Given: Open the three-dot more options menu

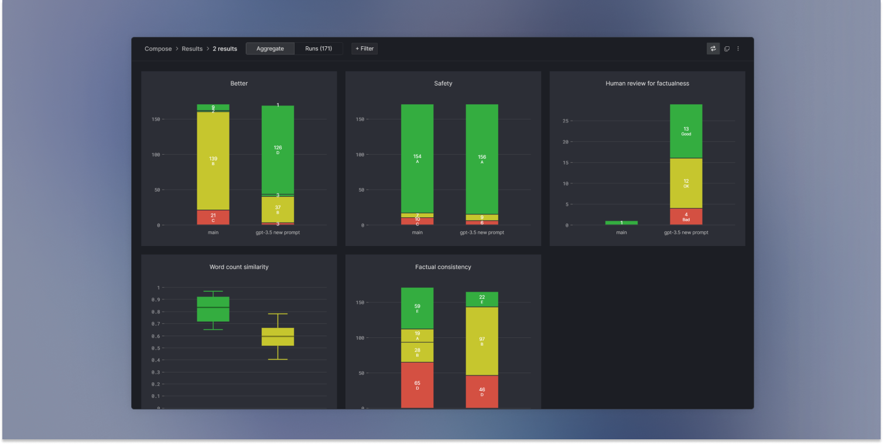Looking at the screenshot, I should pos(738,49).
